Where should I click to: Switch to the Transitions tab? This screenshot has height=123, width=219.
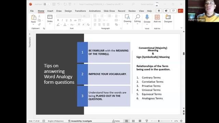(x=80, y=11)
